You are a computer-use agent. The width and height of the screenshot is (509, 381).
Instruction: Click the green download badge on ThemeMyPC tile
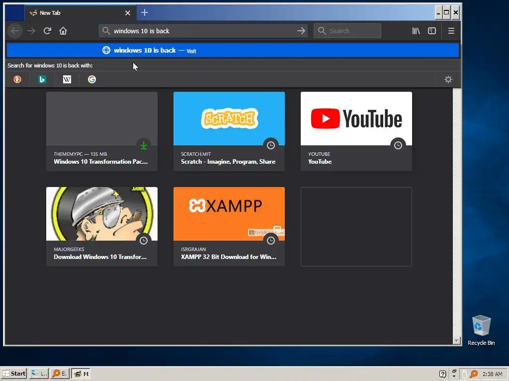(144, 145)
